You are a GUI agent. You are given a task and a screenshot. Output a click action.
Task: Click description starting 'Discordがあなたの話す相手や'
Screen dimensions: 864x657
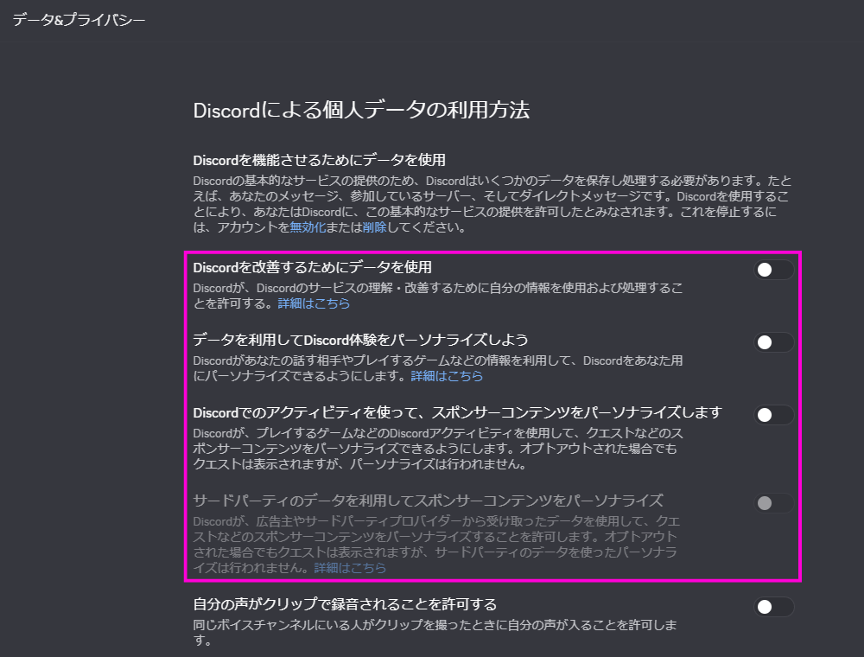coord(438,368)
